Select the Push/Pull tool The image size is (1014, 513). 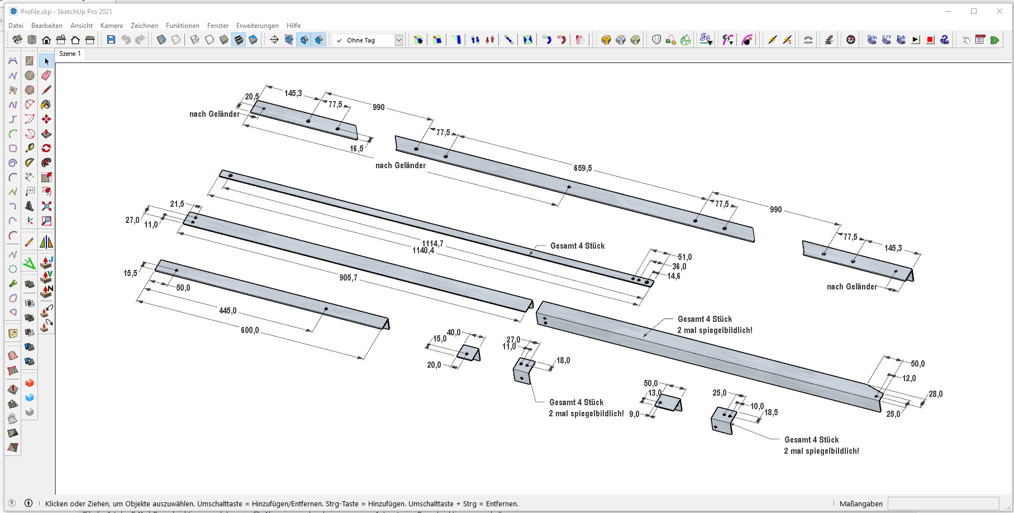coord(46,134)
